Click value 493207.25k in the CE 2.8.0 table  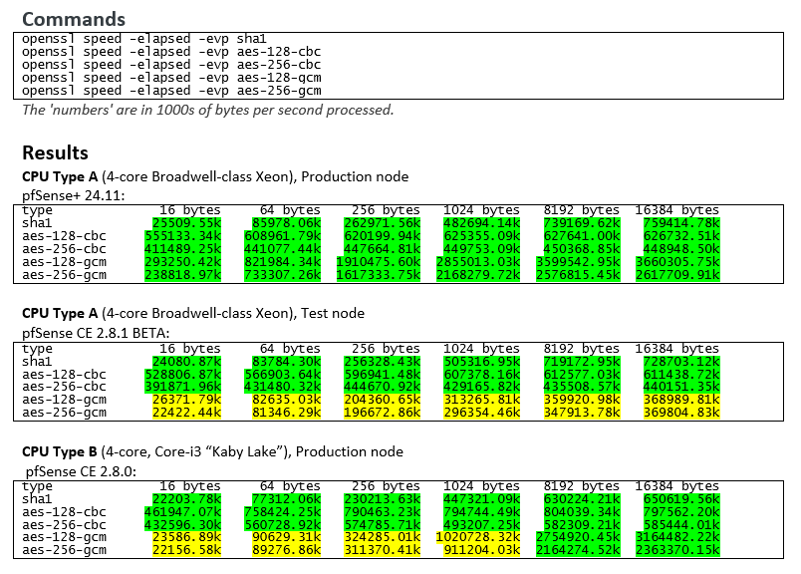coord(482,525)
